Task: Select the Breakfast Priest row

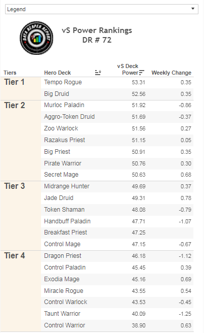Action: coord(117,233)
